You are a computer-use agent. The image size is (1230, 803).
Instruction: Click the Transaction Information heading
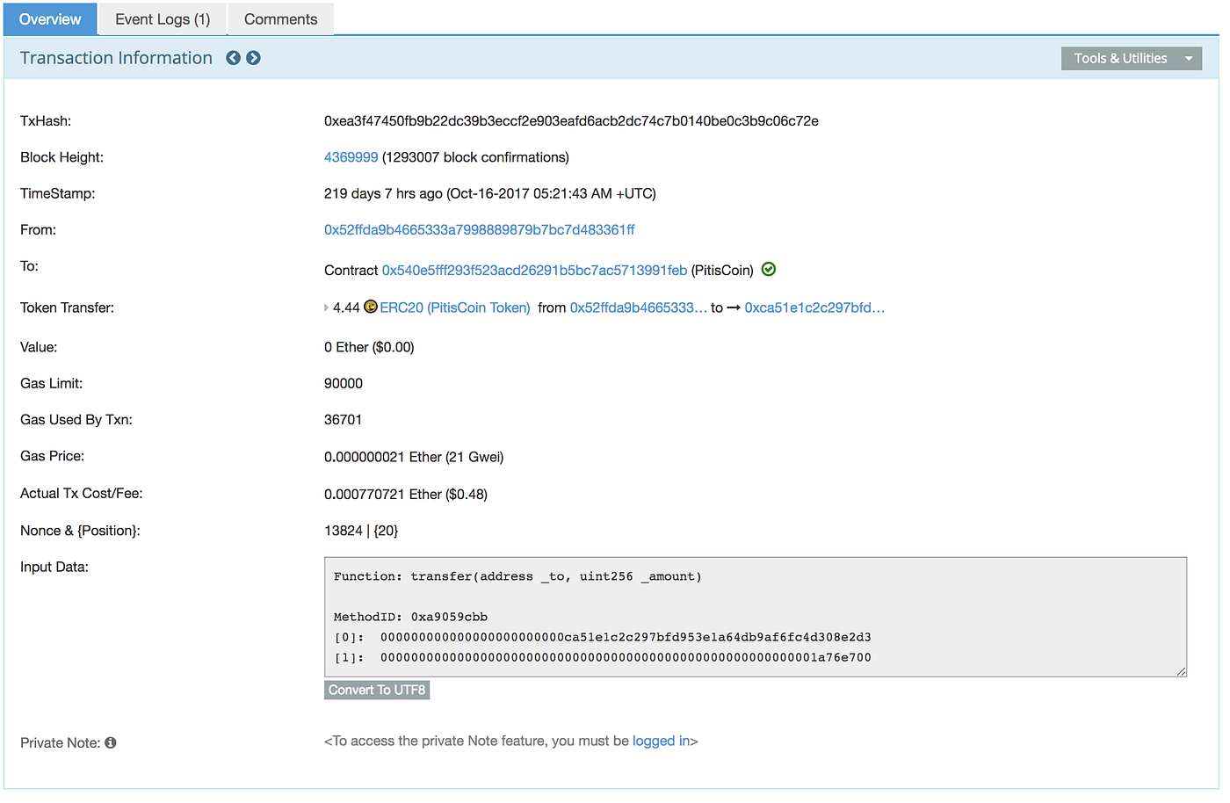tap(116, 58)
